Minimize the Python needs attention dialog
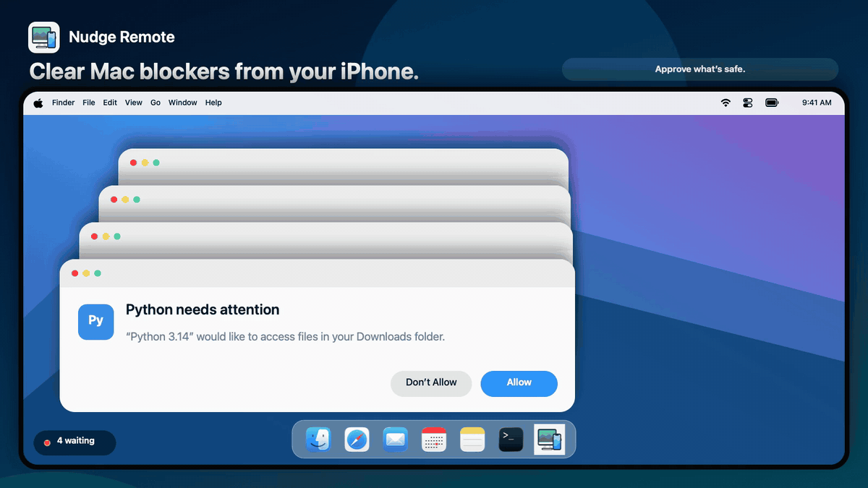 pos(86,273)
